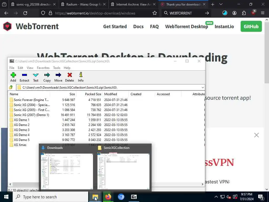Open the Firefox hamburger menu

pos(263,13)
